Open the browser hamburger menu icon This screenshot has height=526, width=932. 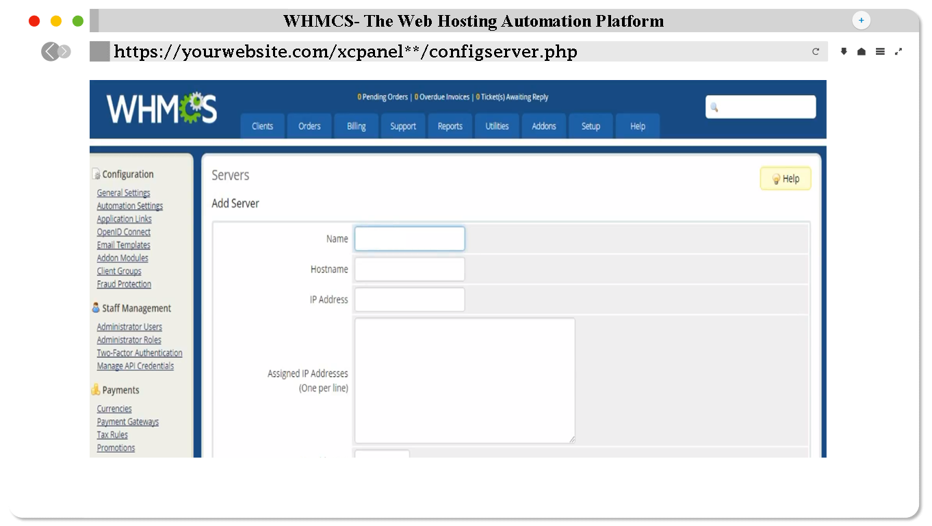tap(880, 51)
